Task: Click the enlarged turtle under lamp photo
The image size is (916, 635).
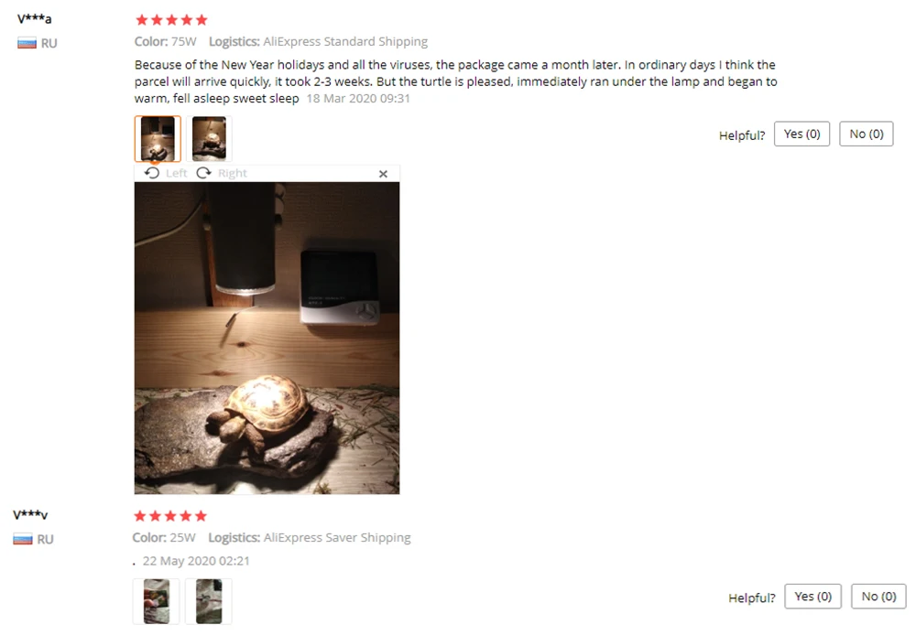Action: tap(267, 338)
